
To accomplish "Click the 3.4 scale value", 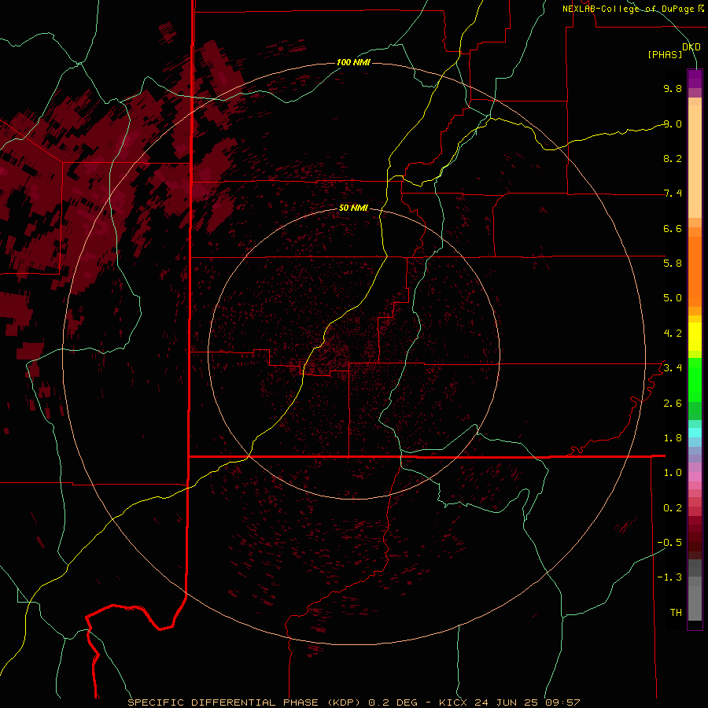I will click(x=673, y=368).
